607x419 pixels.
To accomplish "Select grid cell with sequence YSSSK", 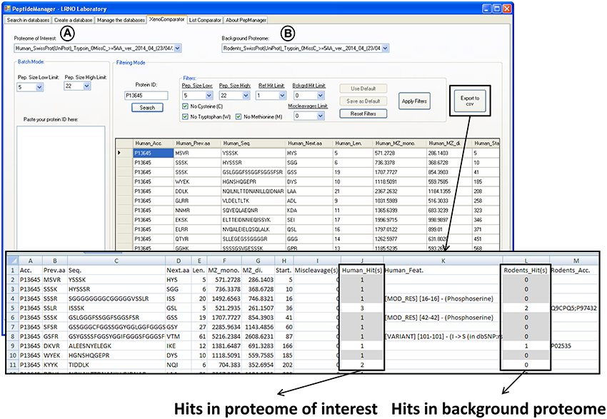I will pyautogui.click(x=254, y=153).
